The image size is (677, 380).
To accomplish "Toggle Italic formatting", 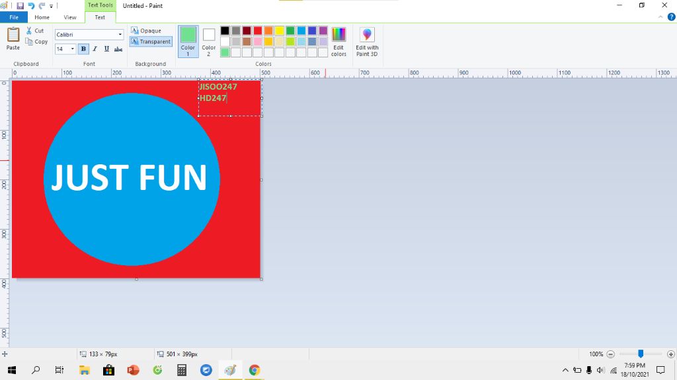I will (x=95, y=49).
